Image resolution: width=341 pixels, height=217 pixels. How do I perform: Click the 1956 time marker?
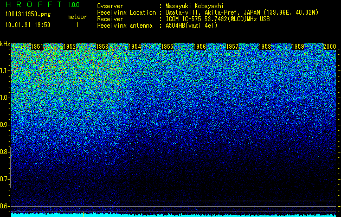(x=200, y=47)
